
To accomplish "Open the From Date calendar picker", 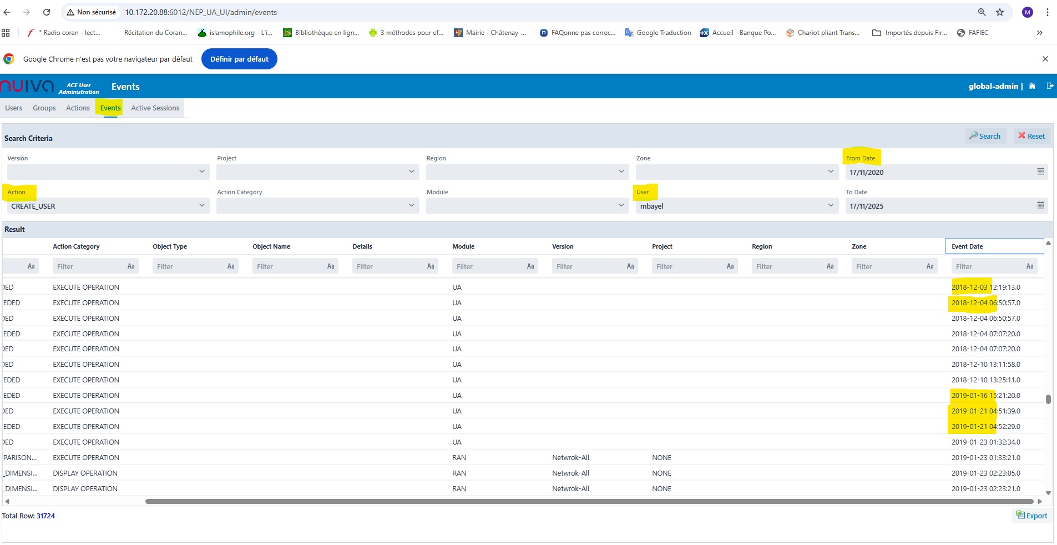I will point(1040,172).
